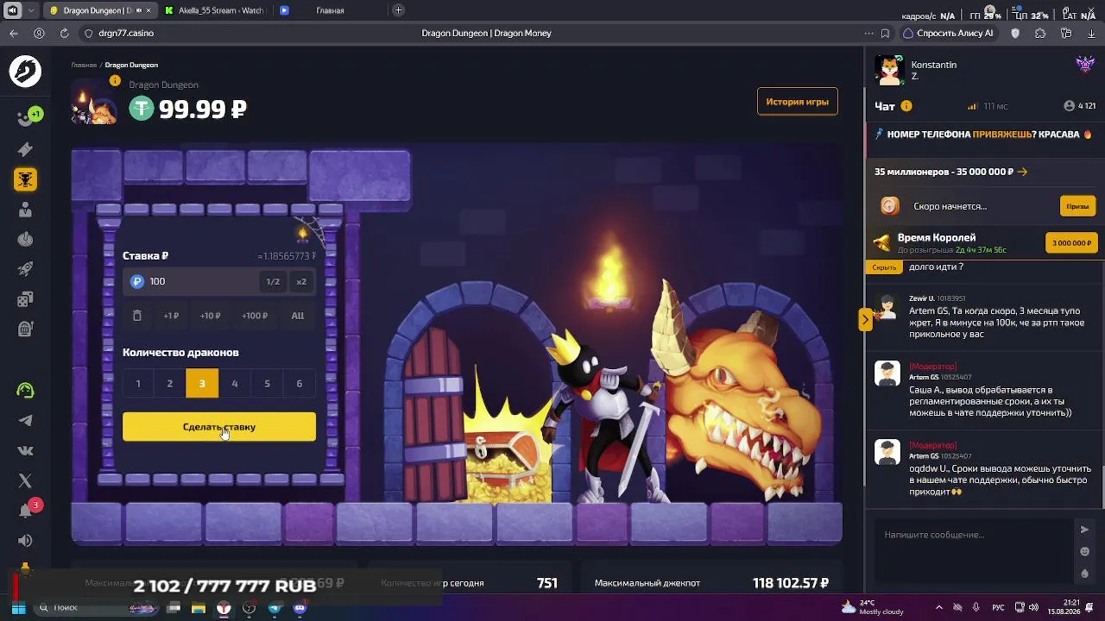Add +10 ₽ to the bet
The width and height of the screenshot is (1105, 621).
(210, 316)
